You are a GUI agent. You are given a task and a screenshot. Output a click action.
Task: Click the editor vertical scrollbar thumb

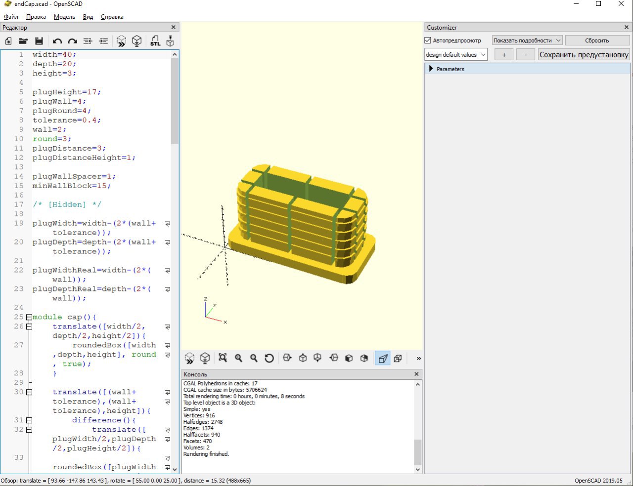coord(175,101)
